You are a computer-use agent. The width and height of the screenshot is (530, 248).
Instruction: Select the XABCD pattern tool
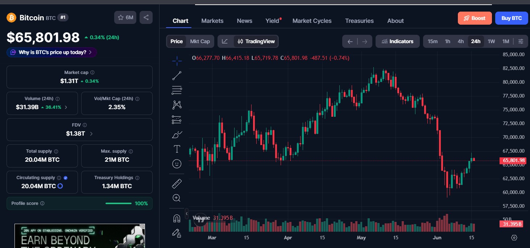pos(177,105)
